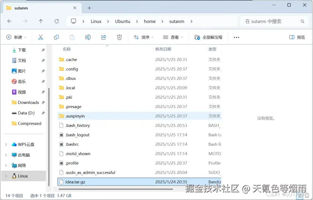Open the 新建 dropdown menu
The image size is (313, 200).
[x=16, y=37]
